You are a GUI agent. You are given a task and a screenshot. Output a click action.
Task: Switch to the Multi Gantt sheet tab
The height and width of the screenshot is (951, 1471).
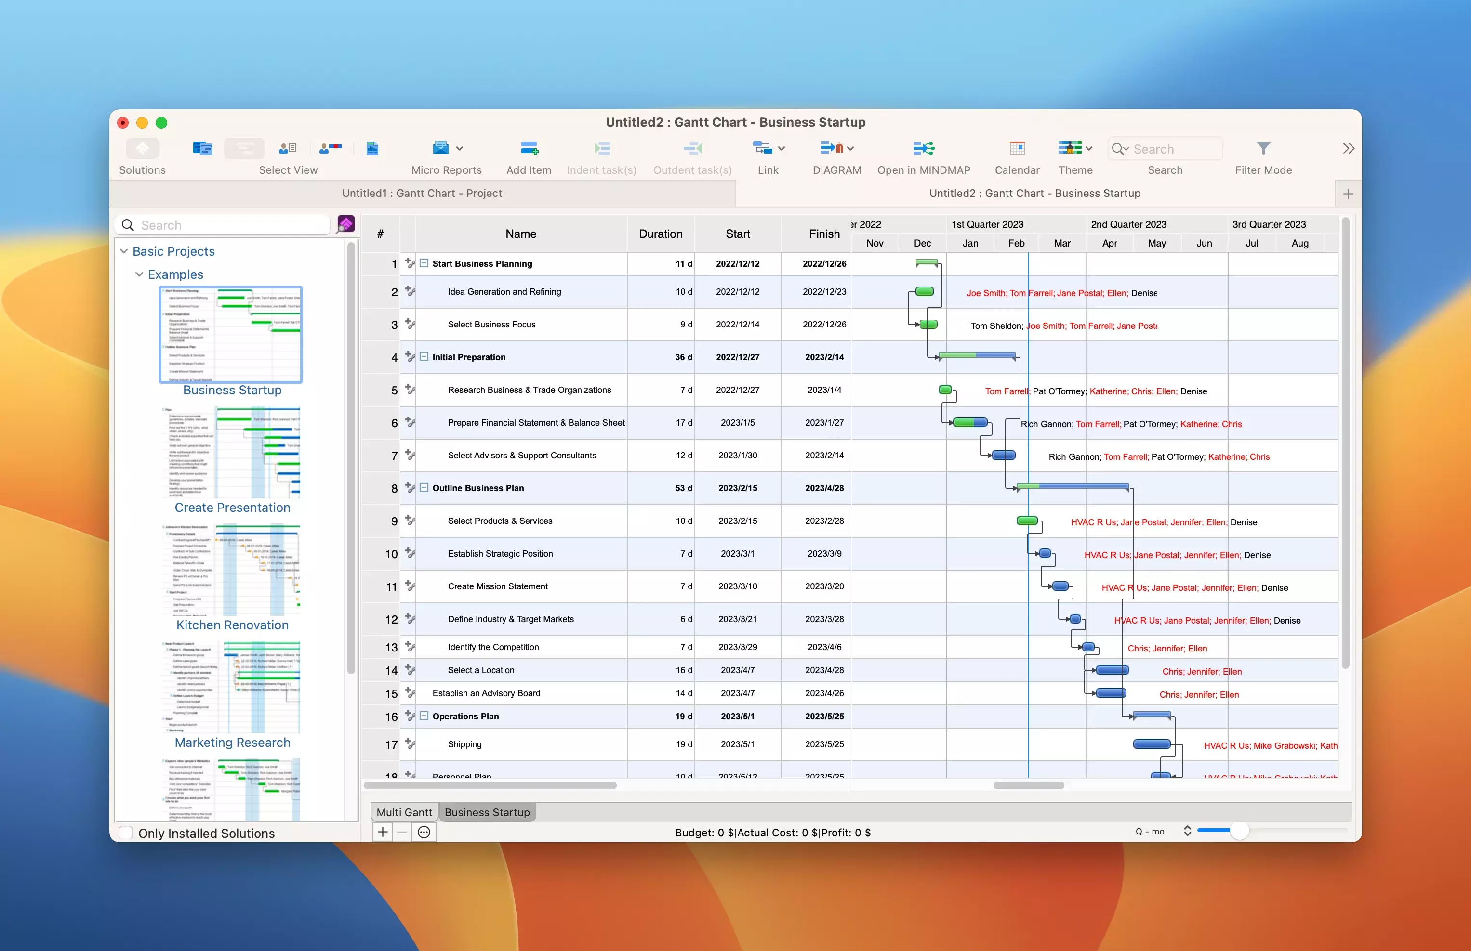tap(404, 812)
